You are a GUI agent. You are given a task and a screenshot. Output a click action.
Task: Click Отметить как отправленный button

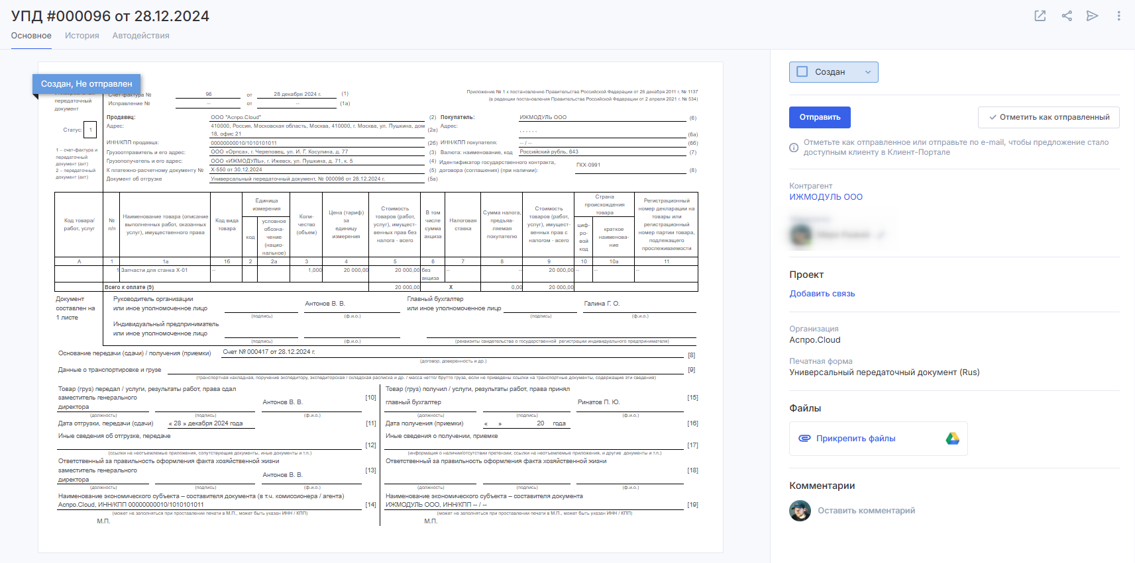click(x=1048, y=117)
